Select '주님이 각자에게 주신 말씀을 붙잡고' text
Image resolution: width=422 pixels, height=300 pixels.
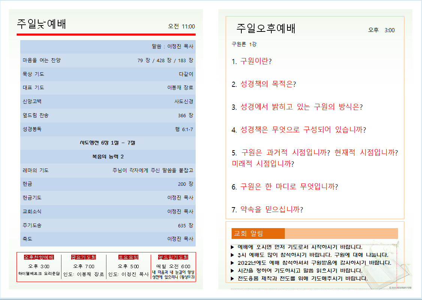(x=153, y=170)
